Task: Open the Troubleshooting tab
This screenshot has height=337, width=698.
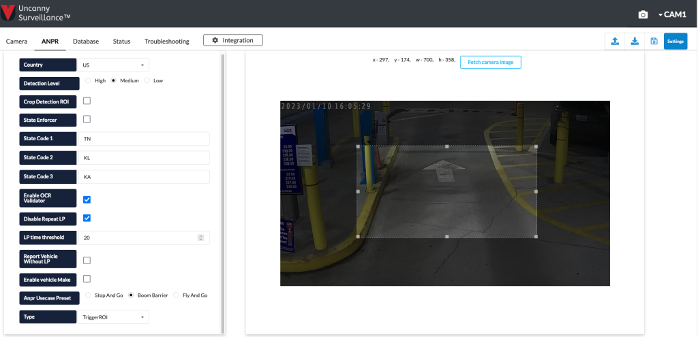Action: (x=166, y=42)
